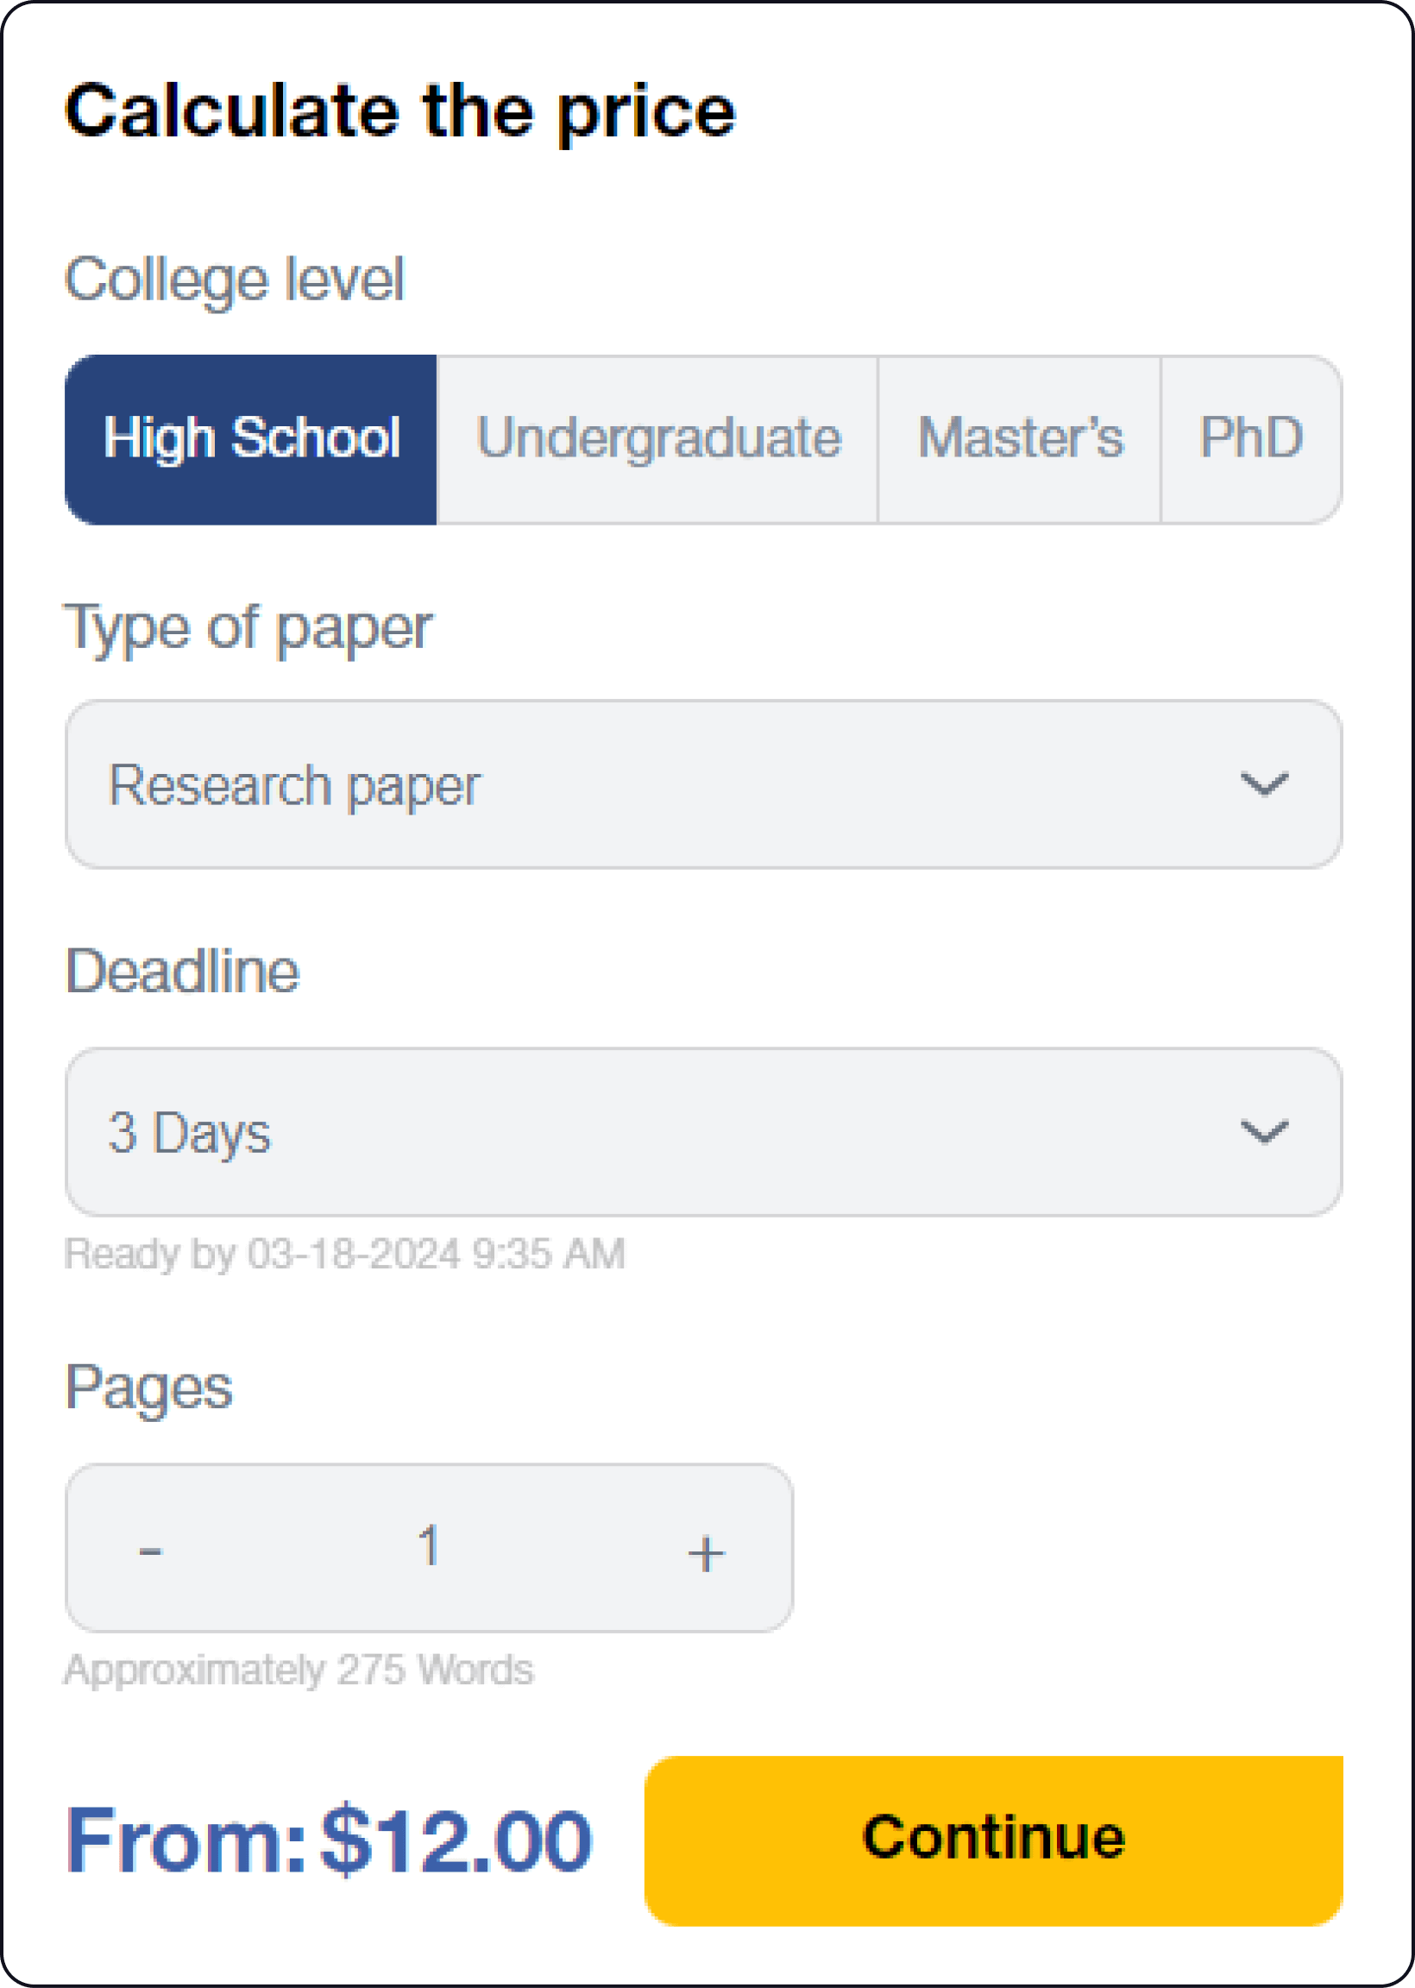Click the chevron arrow beside 3 Days

tap(1263, 1132)
